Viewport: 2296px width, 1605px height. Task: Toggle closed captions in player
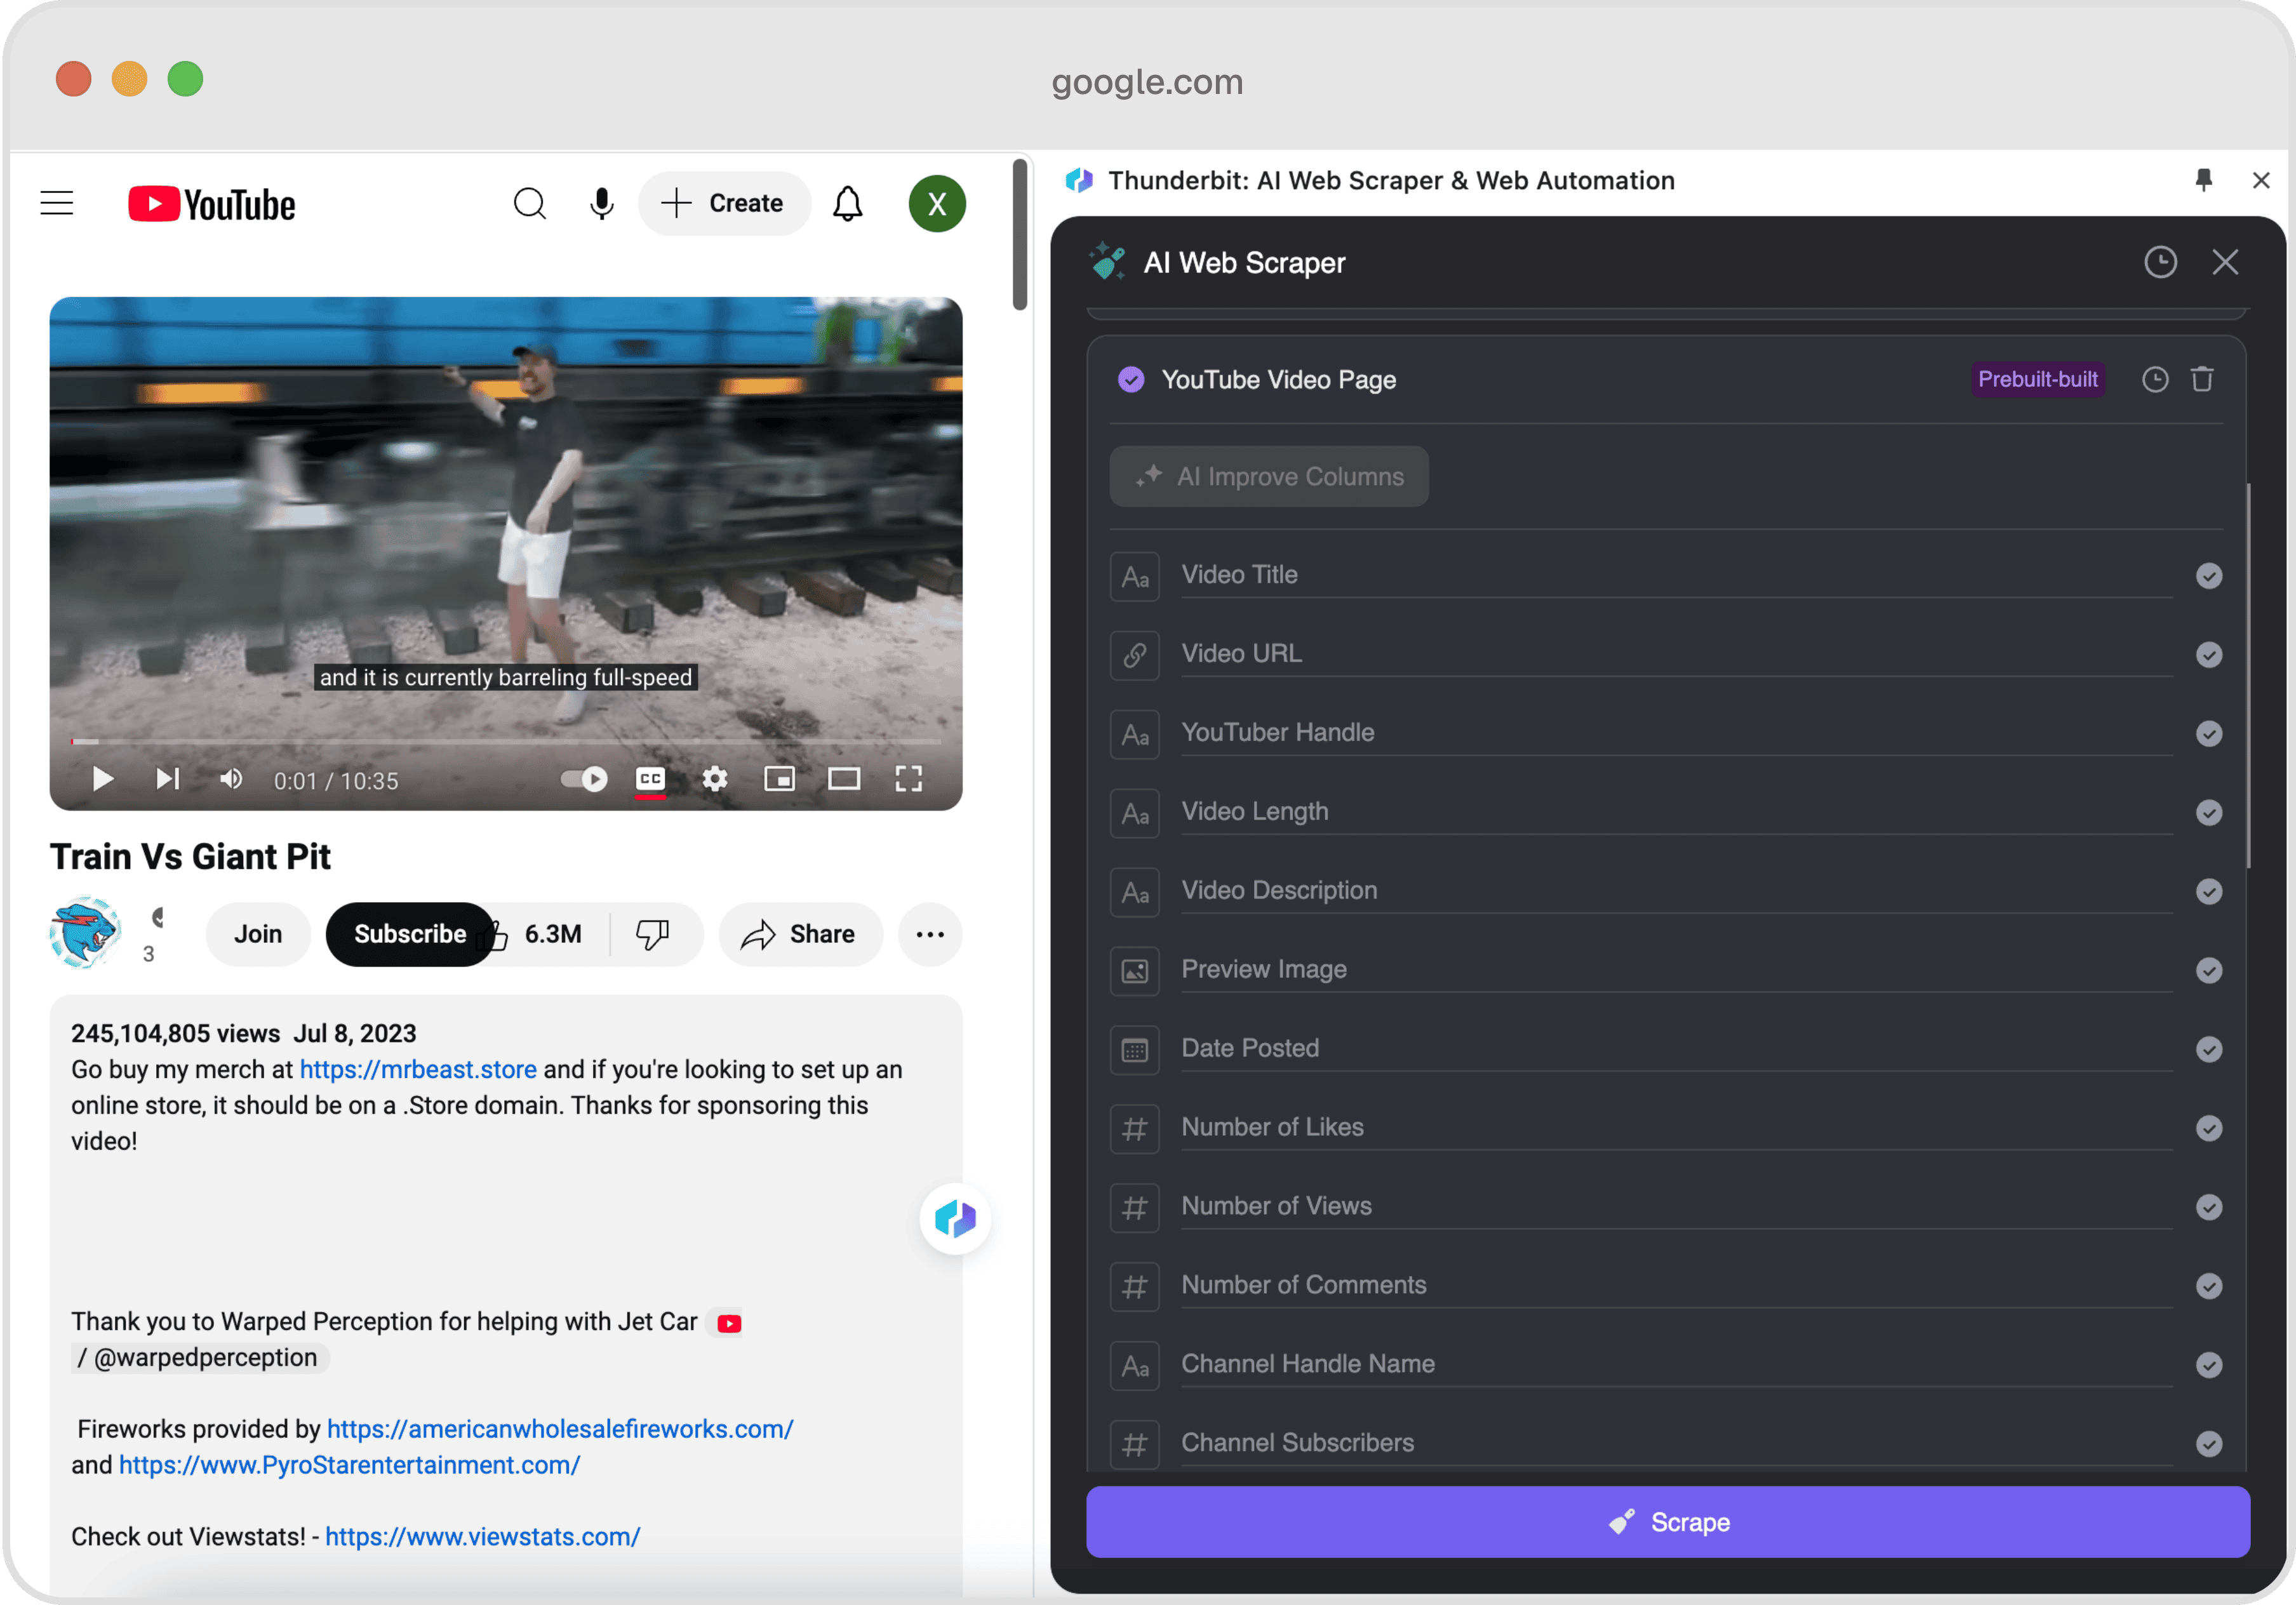pos(650,779)
